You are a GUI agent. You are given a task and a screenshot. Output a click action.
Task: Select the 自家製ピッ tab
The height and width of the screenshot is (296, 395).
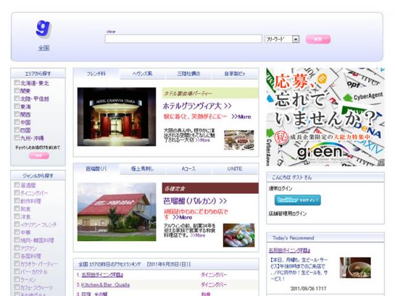(x=235, y=74)
